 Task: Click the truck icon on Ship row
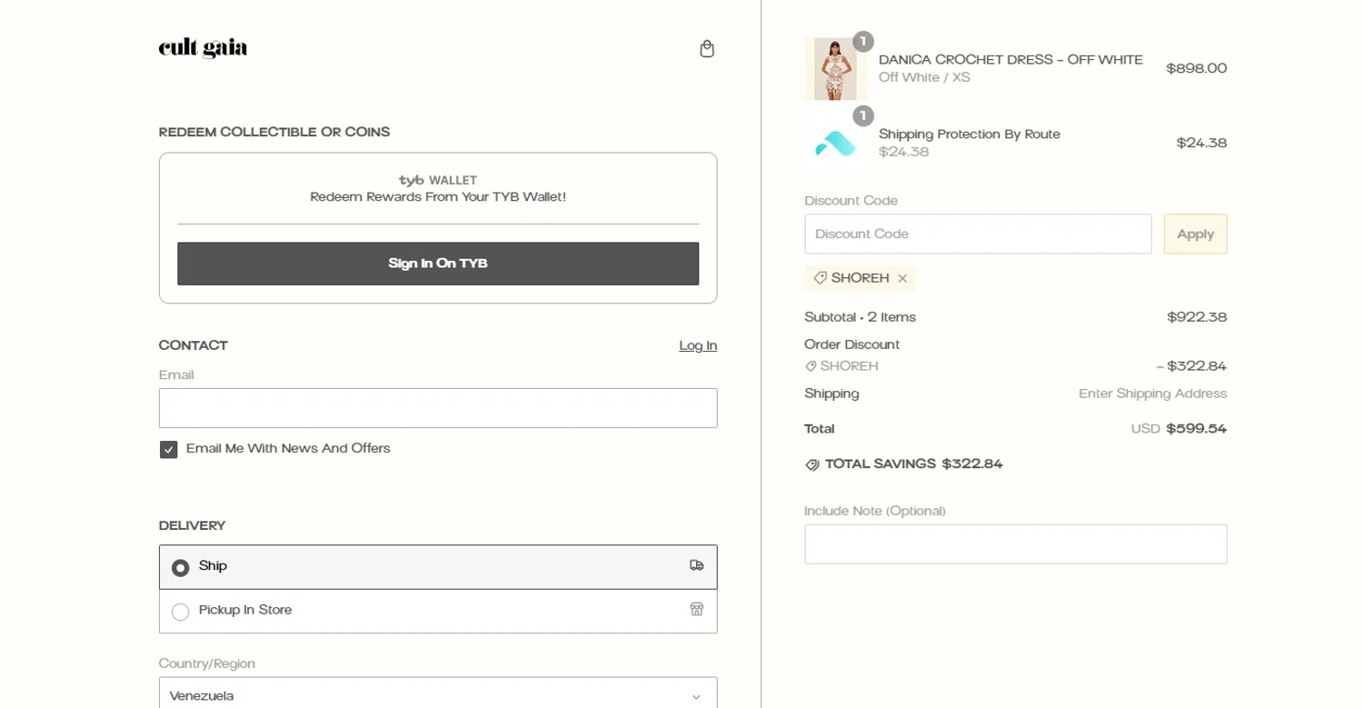(697, 565)
